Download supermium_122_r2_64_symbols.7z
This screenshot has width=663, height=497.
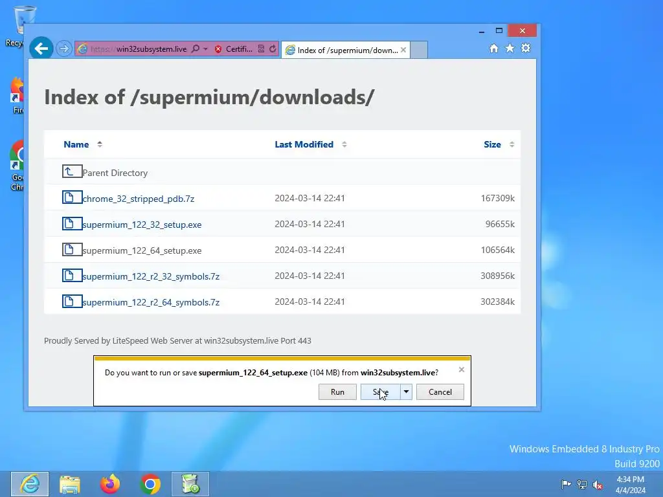151,303
